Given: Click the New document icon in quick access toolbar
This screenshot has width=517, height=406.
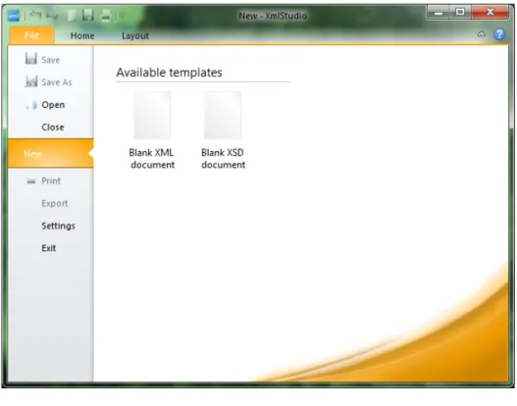Looking at the screenshot, I should click(x=72, y=15).
